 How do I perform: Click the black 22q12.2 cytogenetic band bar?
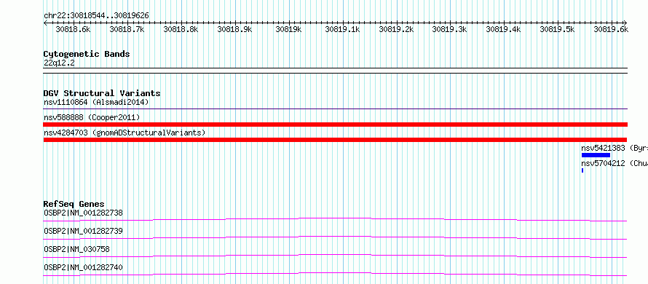(x=335, y=71)
